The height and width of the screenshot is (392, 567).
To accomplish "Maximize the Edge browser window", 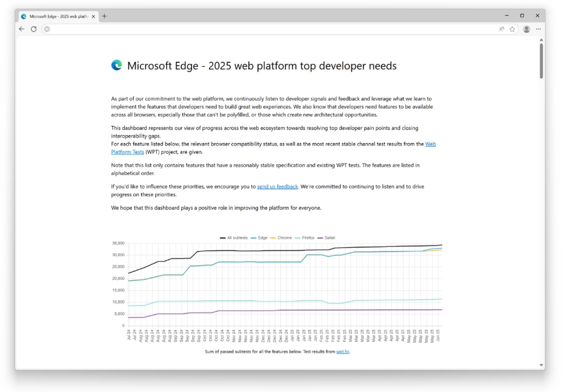I will [x=522, y=16].
